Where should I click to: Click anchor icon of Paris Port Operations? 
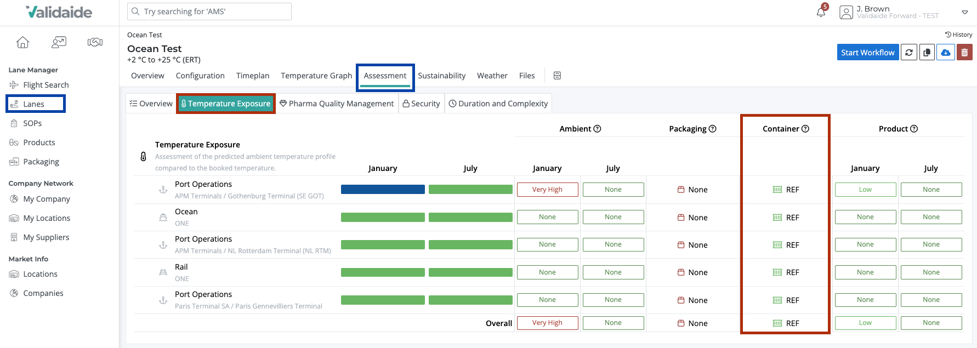(x=163, y=300)
